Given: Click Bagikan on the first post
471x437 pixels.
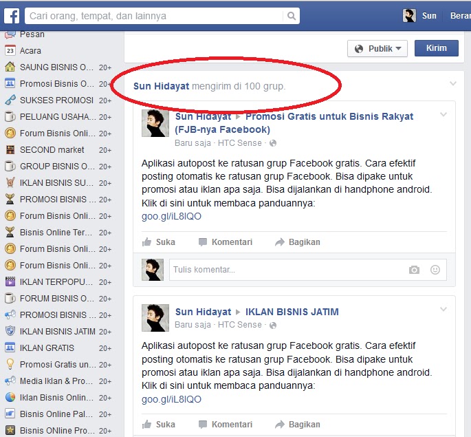Looking at the screenshot, I should pyautogui.click(x=298, y=242).
